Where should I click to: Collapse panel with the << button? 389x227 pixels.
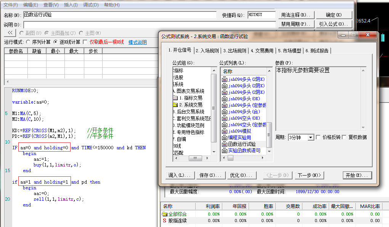[10, 33]
